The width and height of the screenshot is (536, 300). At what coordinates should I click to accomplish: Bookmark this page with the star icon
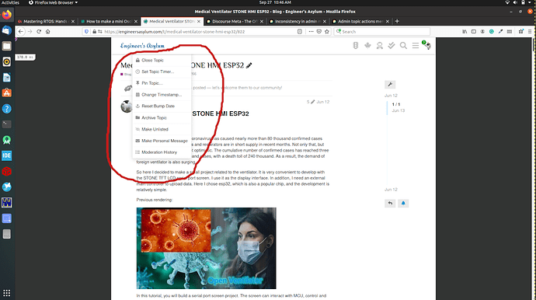point(327,31)
